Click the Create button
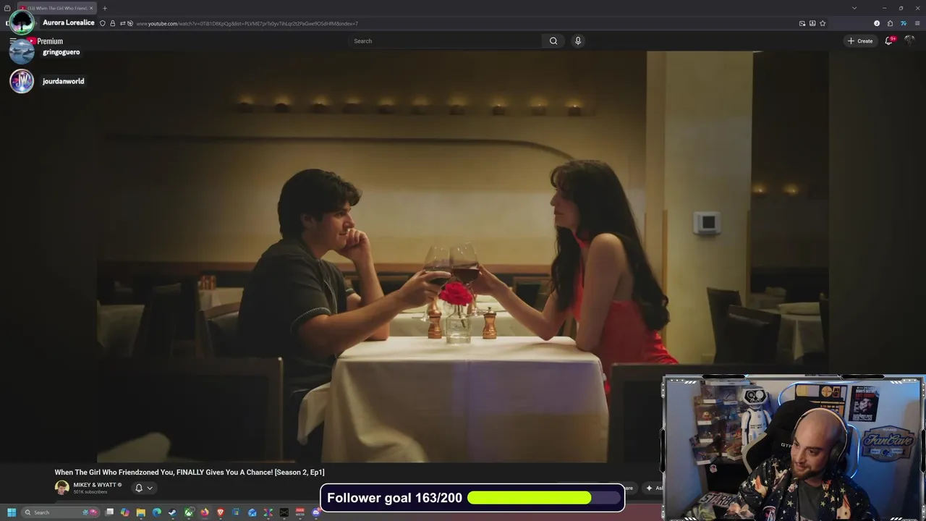Screen dimensions: 926x521 point(860,41)
